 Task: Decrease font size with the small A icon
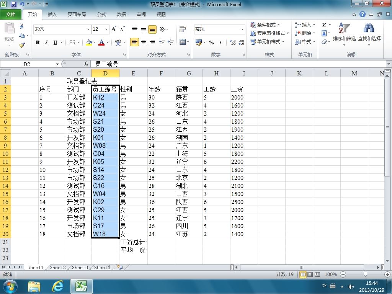[x=122, y=29]
